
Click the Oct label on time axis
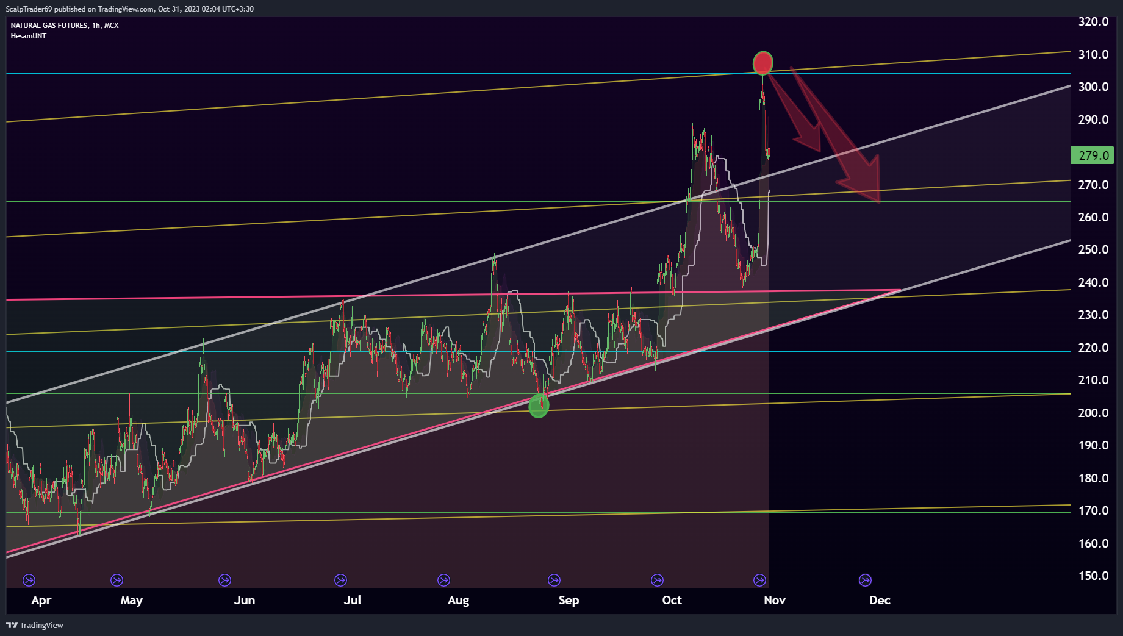point(672,601)
